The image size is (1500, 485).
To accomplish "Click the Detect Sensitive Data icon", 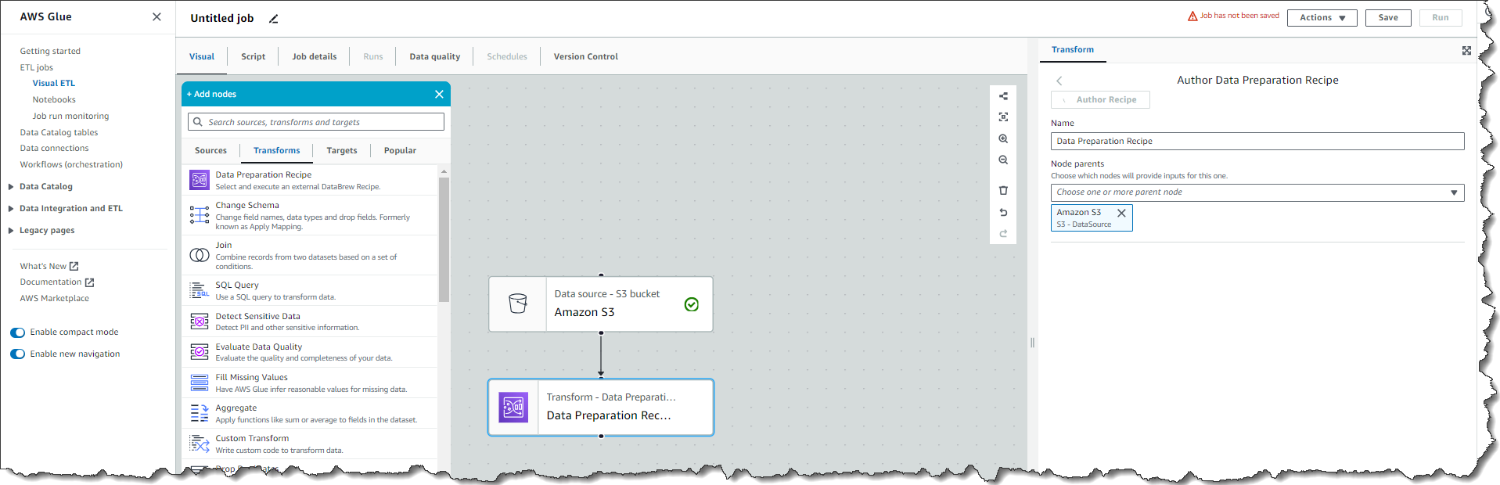I will coord(200,322).
